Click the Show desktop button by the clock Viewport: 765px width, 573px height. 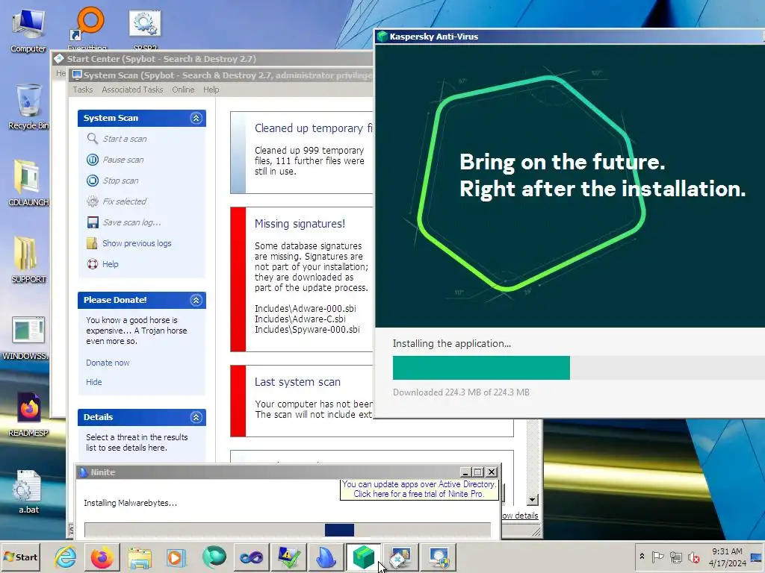point(757,557)
